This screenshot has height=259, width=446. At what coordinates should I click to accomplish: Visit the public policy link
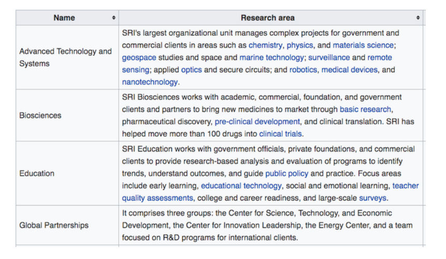pyautogui.click(x=287, y=174)
